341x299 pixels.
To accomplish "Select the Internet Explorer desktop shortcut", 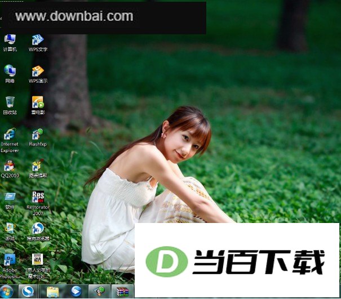I will click(10, 140).
